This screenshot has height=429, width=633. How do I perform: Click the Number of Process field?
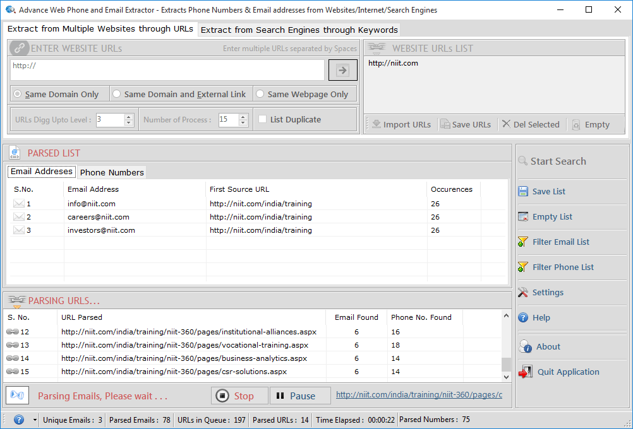(228, 120)
